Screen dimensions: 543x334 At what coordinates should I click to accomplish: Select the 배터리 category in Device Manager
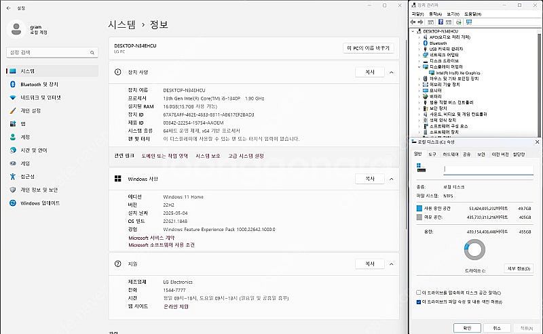(x=435, y=96)
